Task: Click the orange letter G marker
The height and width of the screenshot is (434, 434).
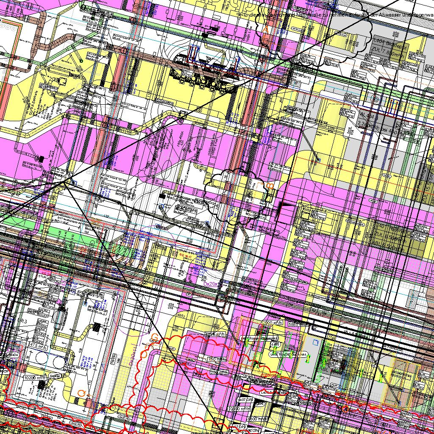Action: (155, 337)
